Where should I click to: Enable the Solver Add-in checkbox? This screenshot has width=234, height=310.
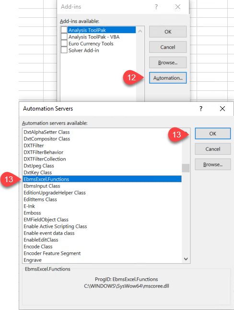(x=64, y=50)
